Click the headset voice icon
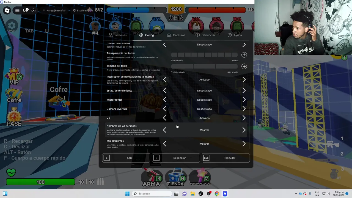Viewport: 352px width, 198px height. tap(34, 10)
